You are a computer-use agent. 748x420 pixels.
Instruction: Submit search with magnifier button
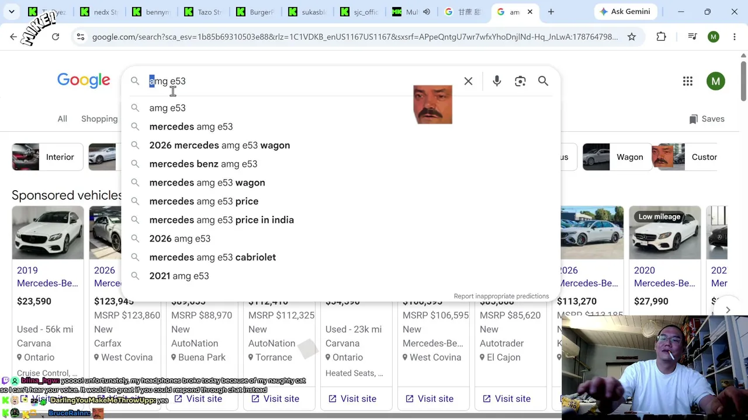click(543, 81)
